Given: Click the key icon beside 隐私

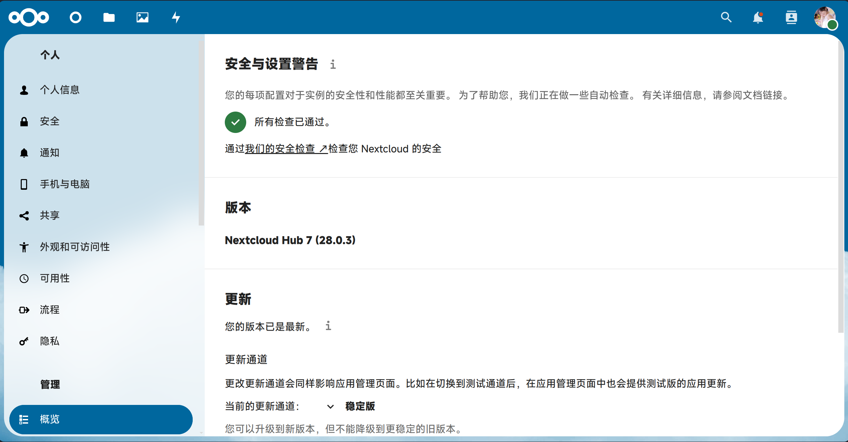Looking at the screenshot, I should pyautogui.click(x=24, y=341).
